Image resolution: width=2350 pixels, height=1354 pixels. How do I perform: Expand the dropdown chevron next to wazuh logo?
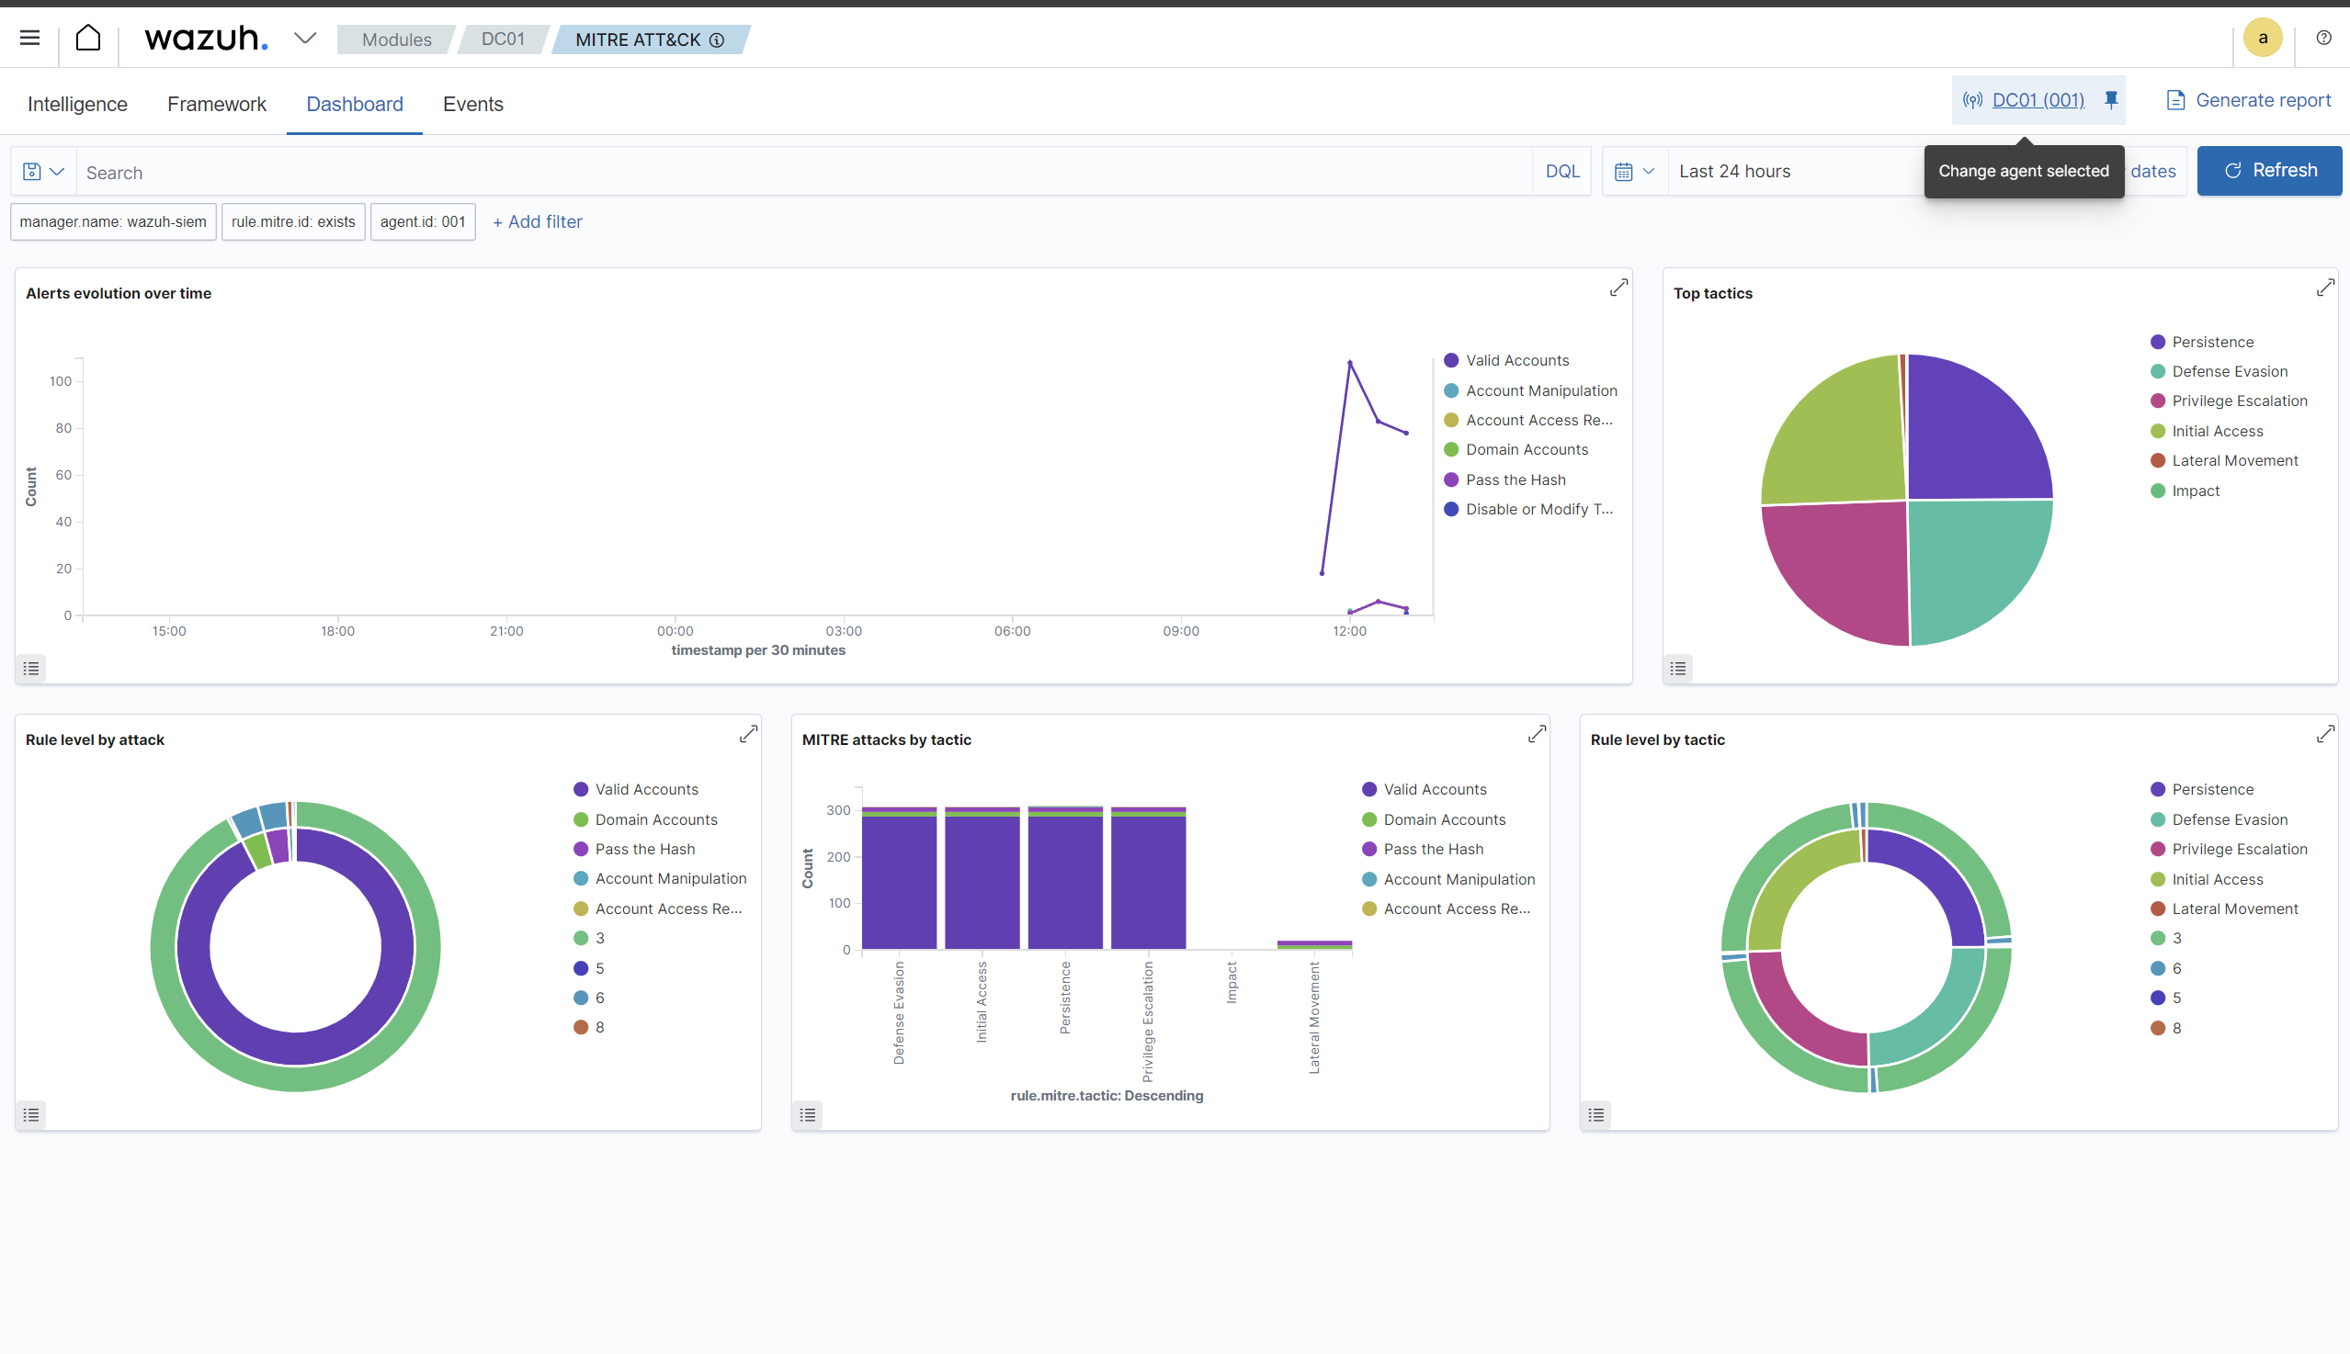click(305, 39)
